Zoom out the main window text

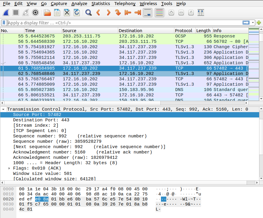point(181,12)
